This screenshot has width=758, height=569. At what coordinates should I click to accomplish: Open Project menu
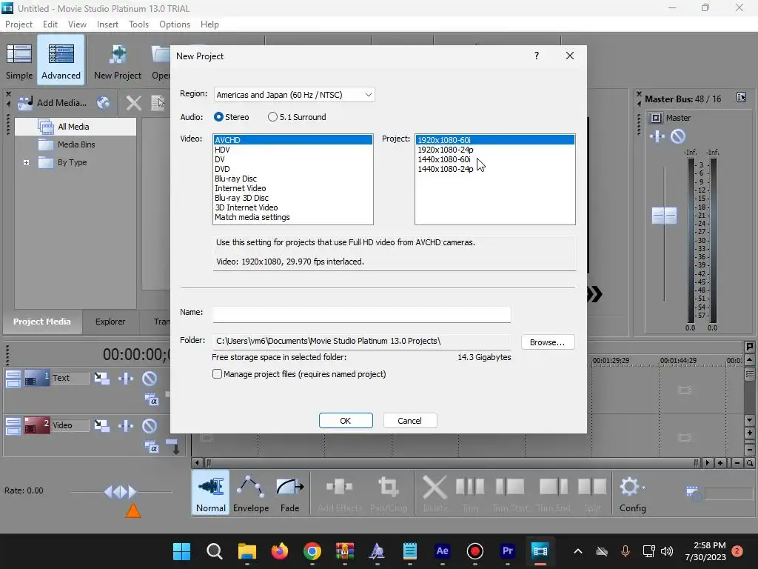click(19, 24)
